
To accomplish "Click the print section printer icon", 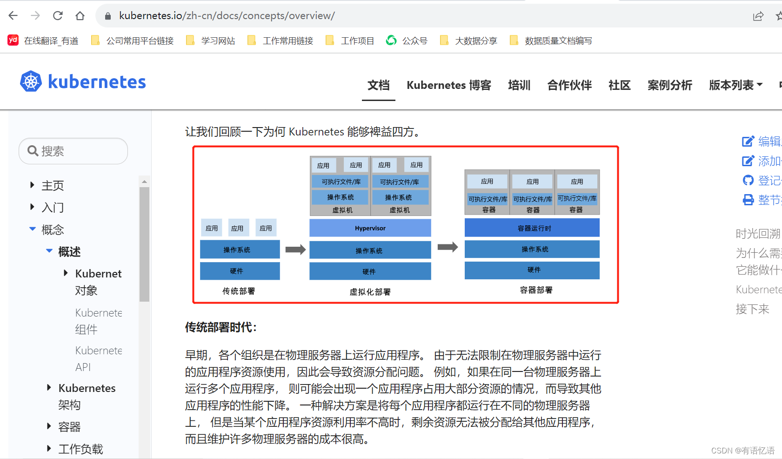I will click(748, 200).
